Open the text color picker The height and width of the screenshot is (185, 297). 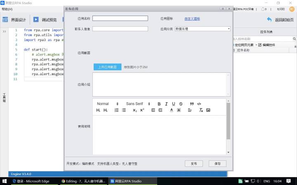(x=172, y=110)
